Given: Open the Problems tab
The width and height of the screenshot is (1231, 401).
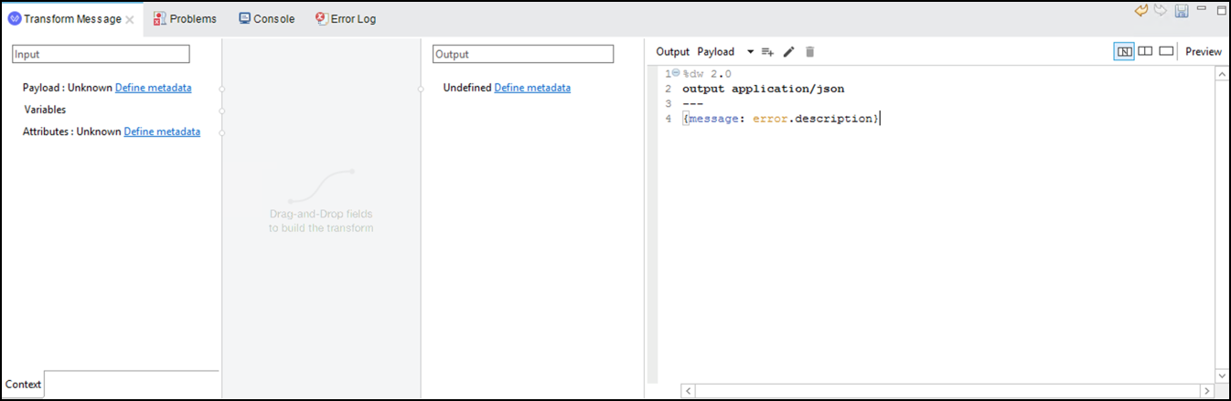Looking at the screenshot, I should [186, 18].
